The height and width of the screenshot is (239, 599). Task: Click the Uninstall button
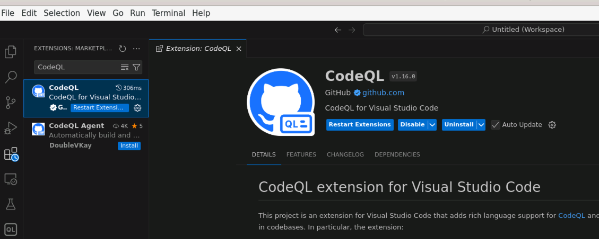click(x=459, y=125)
